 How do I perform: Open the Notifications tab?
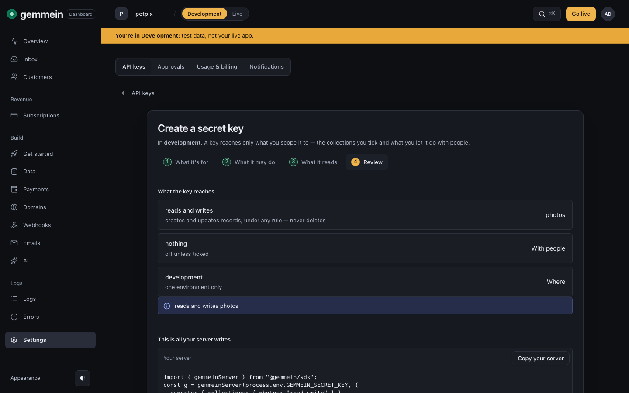[266, 67]
